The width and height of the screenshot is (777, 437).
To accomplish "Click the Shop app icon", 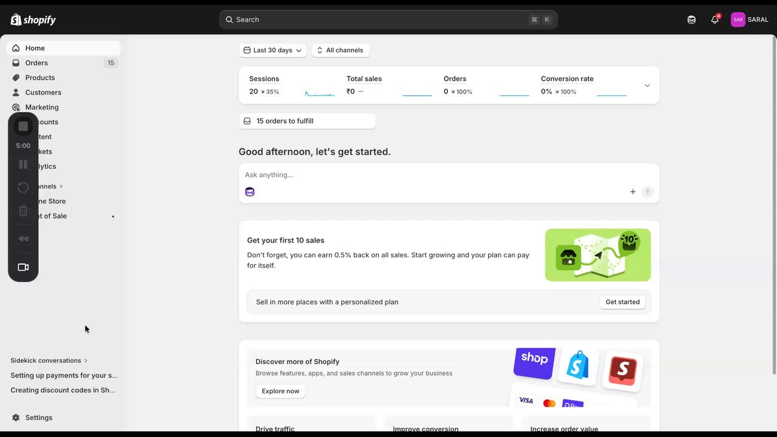I will 534,363.
